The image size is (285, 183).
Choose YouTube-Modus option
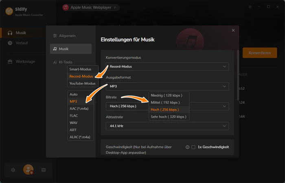coord(83,83)
